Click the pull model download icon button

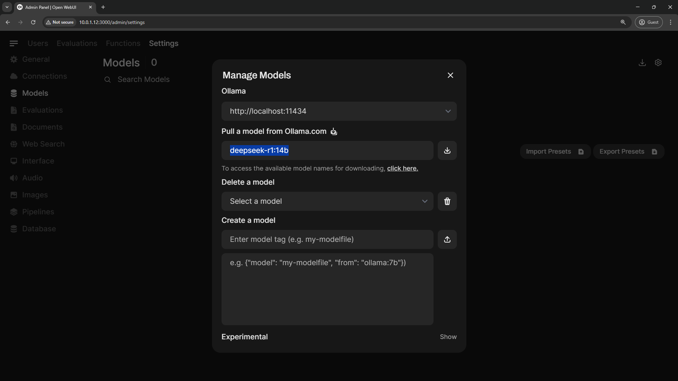point(447,150)
